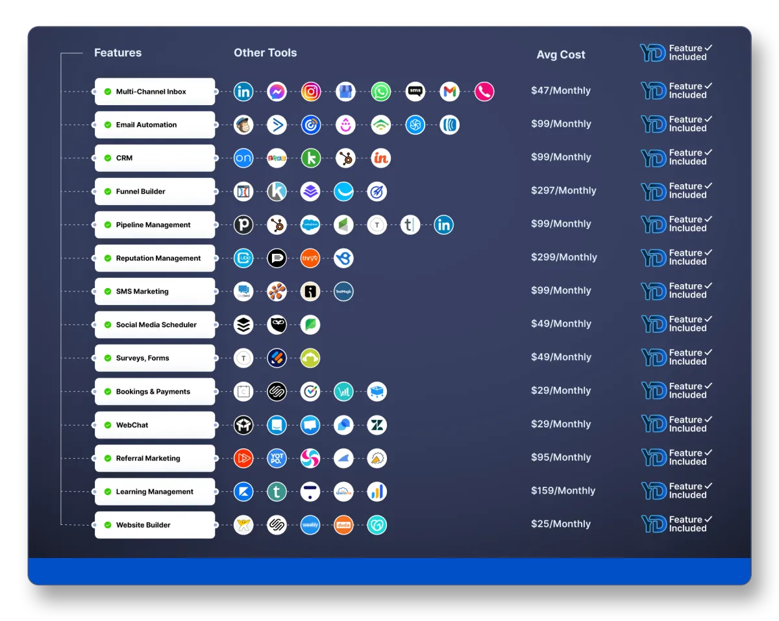
Task: Click the Birdeye icon
Action: coord(344,258)
